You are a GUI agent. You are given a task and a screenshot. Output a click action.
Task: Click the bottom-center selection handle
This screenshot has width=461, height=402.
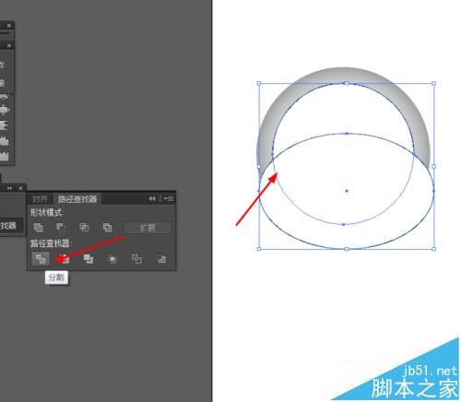[347, 249]
